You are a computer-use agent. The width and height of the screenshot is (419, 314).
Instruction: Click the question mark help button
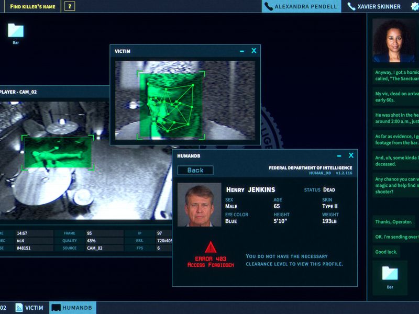[70, 6]
